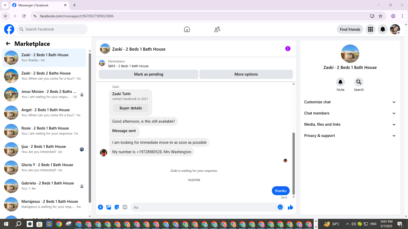The width and height of the screenshot is (408, 229).
Task: Expand Privacy & support section
Action: coord(350,136)
